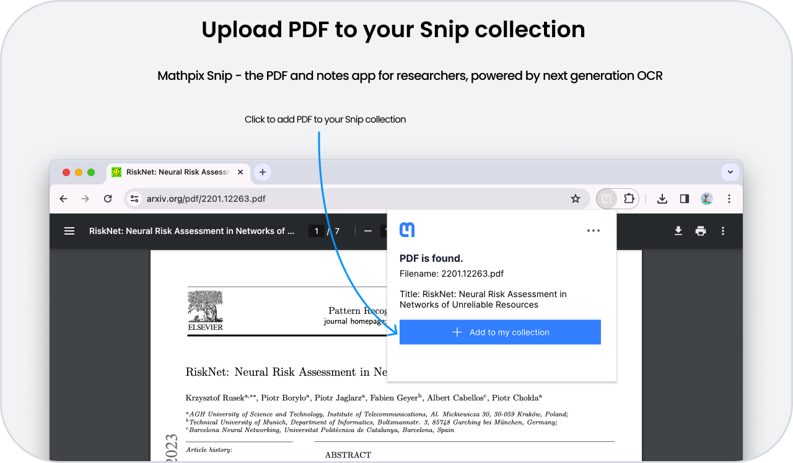Open Chrome downloads icon in toolbar

662,199
